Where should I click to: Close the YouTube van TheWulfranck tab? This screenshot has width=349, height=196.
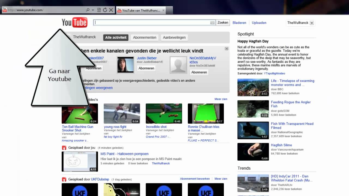(164, 10)
